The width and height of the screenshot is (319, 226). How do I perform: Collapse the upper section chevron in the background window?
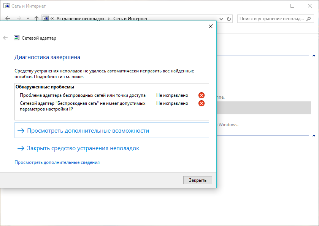314,56
